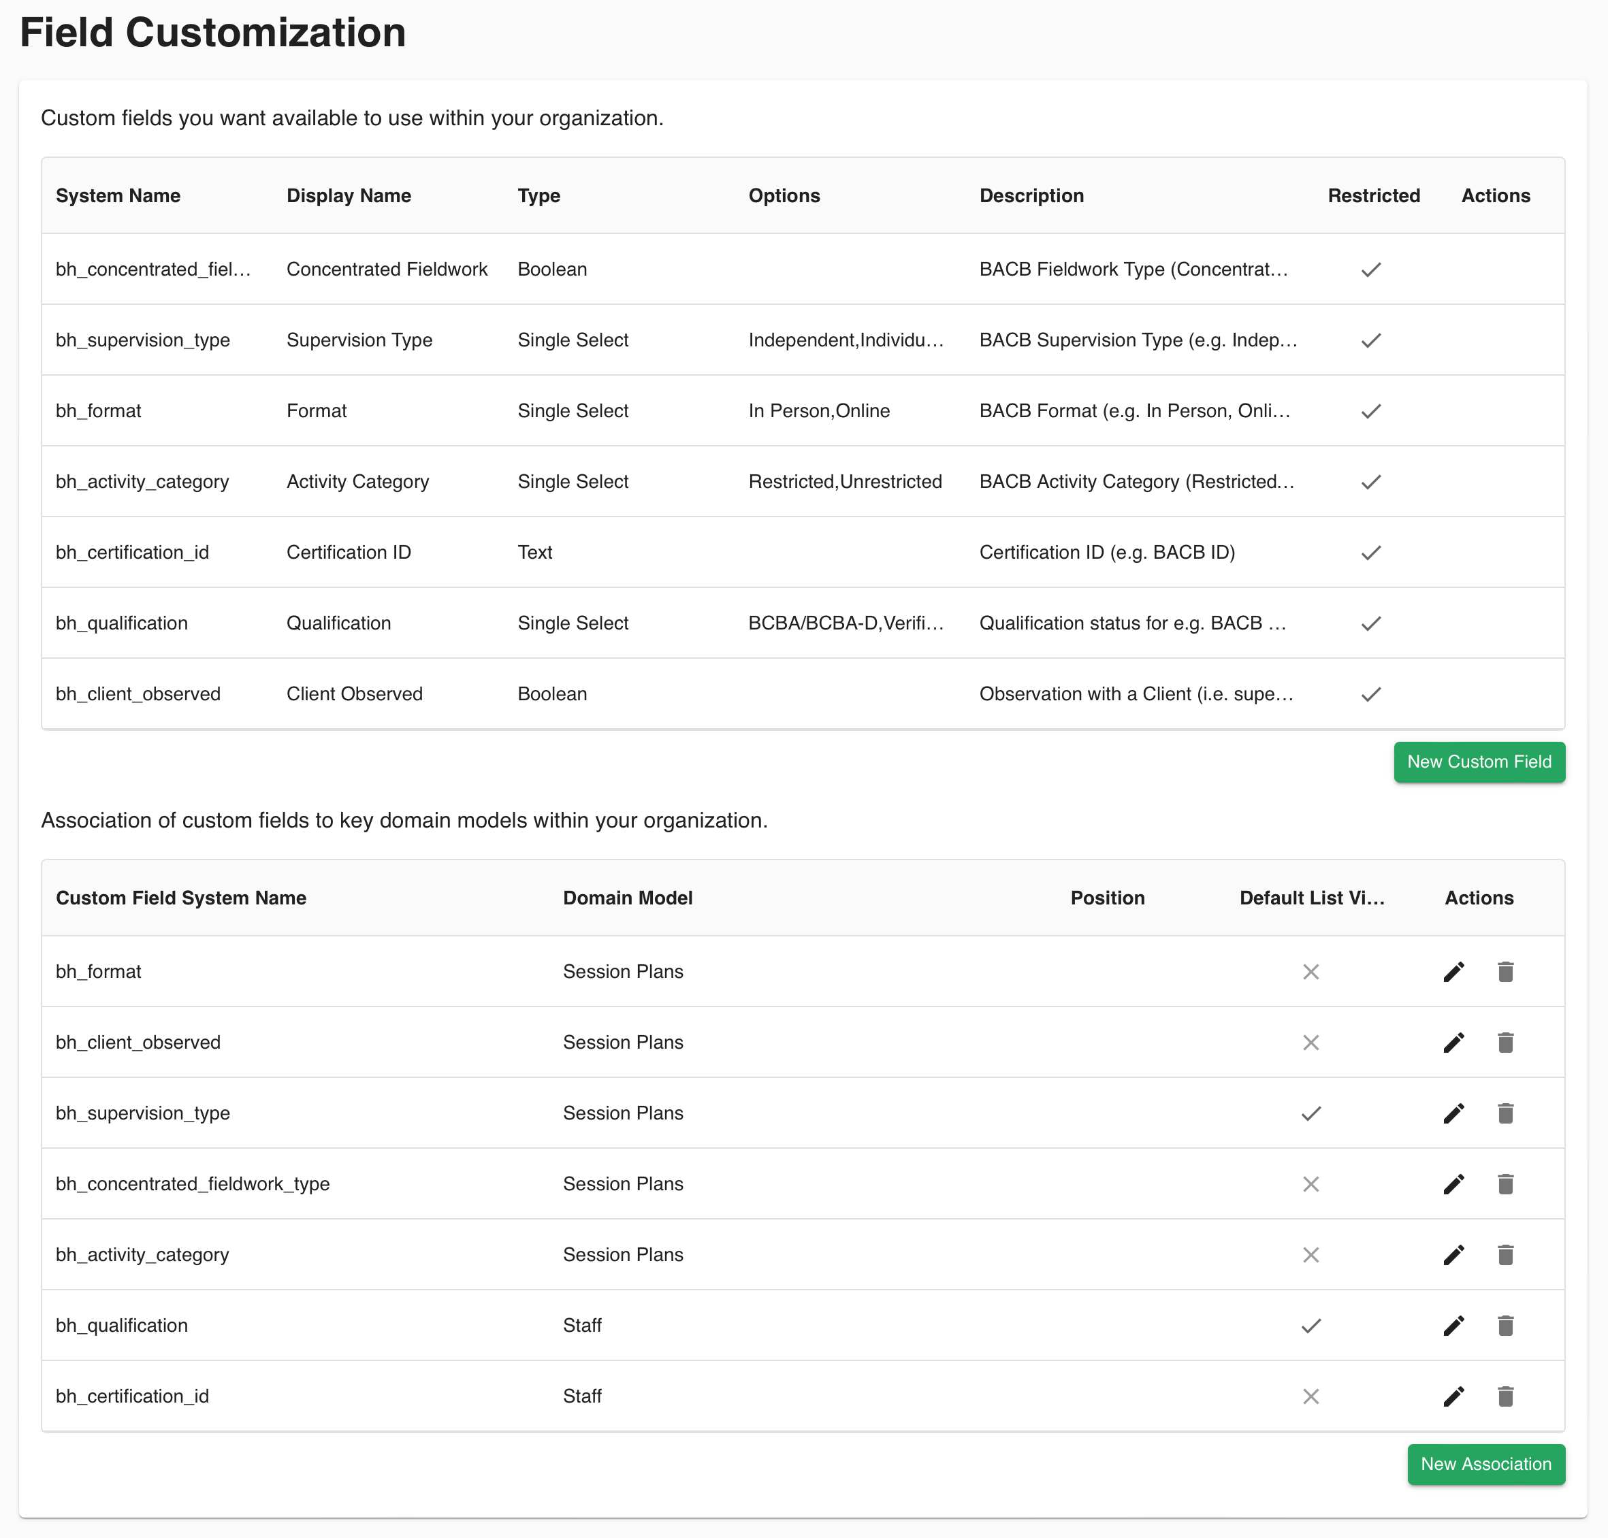Edit the bh_client_observed association
The height and width of the screenshot is (1538, 1608).
pos(1453,1042)
